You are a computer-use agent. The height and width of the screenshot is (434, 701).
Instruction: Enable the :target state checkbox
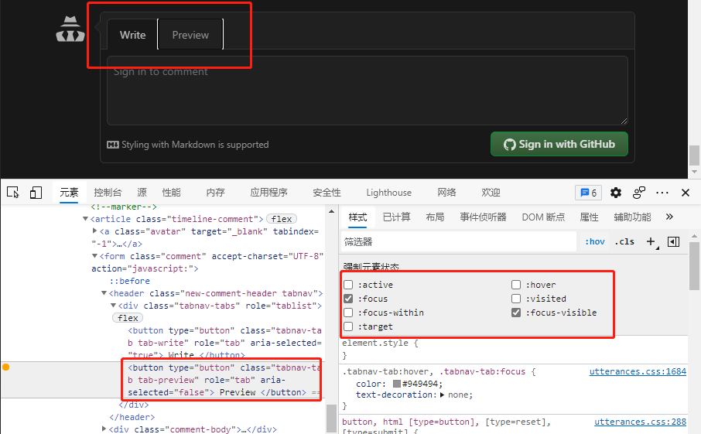pyautogui.click(x=348, y=326)
